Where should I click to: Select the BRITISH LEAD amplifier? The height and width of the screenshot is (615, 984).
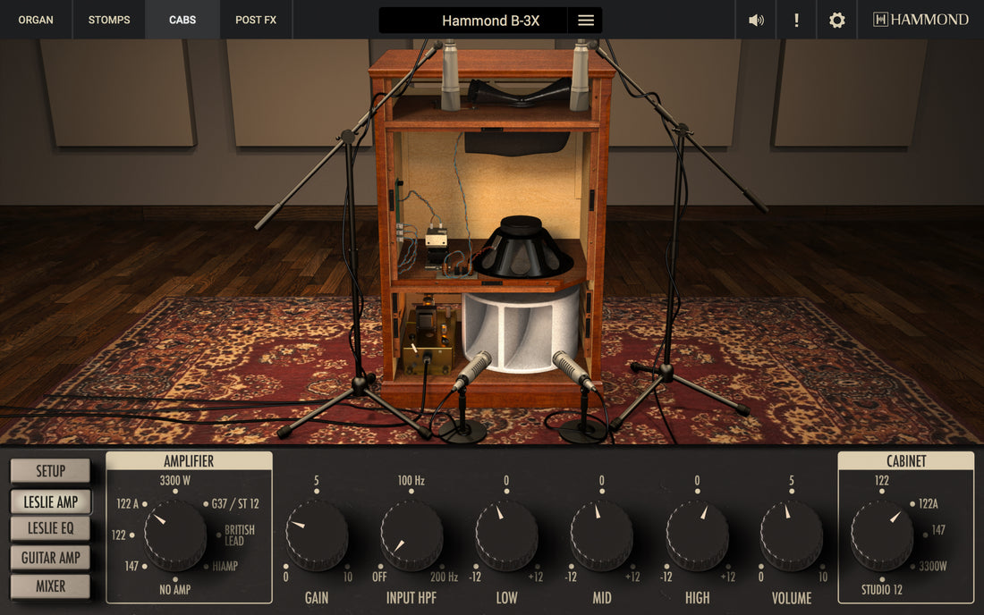[240, 535]
